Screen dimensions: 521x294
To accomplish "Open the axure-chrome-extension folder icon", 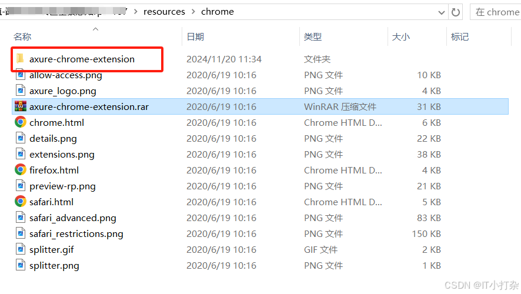I will click(x=20, y=59).
